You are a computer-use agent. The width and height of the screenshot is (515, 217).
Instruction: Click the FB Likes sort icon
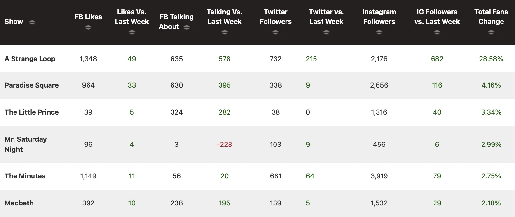pyautogui.click(x=88, y=28)
